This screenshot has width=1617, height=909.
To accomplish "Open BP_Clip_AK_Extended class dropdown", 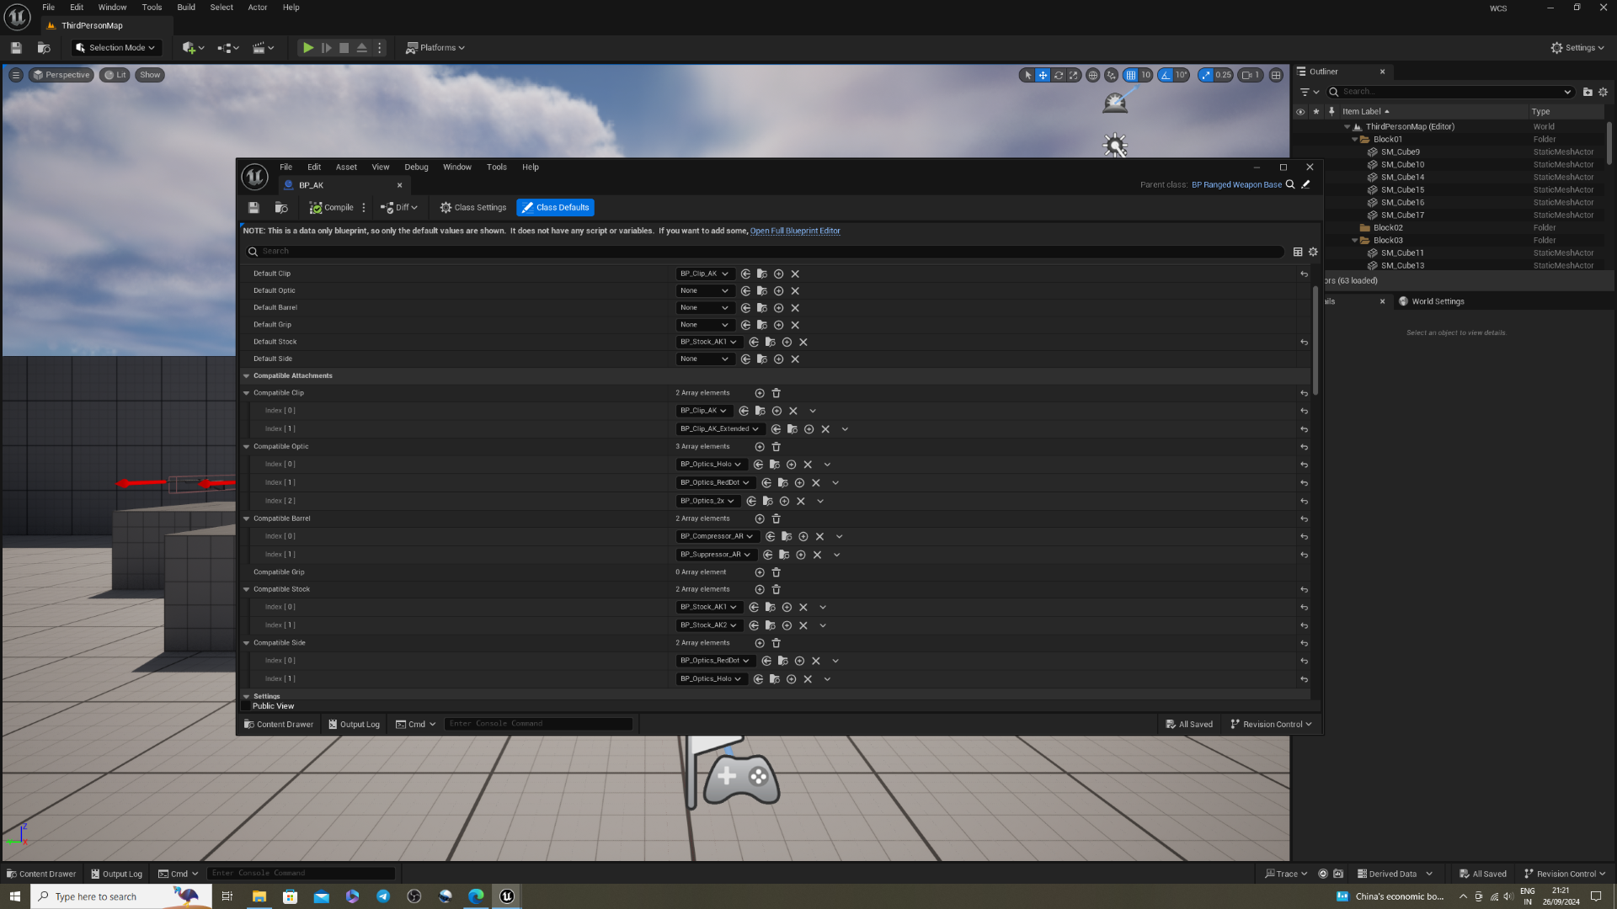I will click(720, 429).
